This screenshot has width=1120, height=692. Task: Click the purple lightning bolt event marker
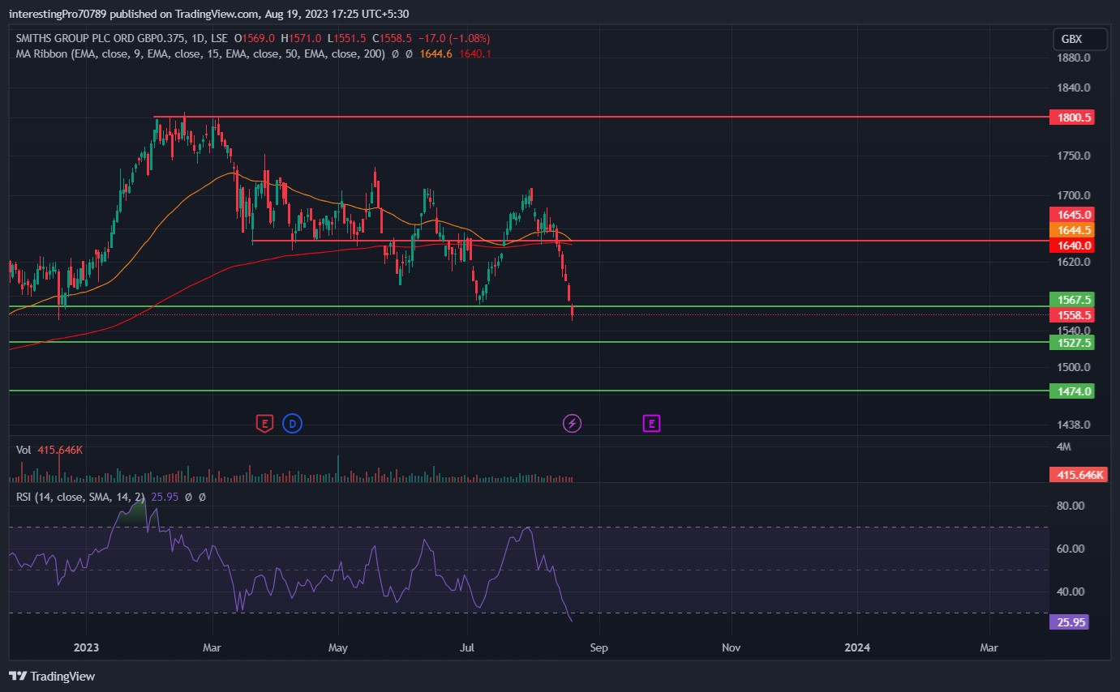(573, 422)
